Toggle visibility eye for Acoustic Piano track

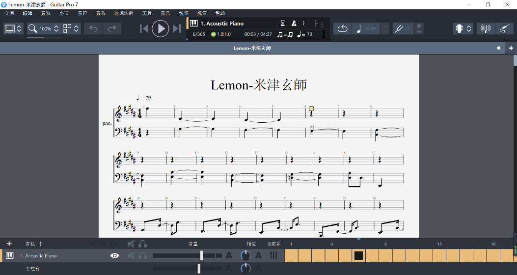tap(115, 255)
